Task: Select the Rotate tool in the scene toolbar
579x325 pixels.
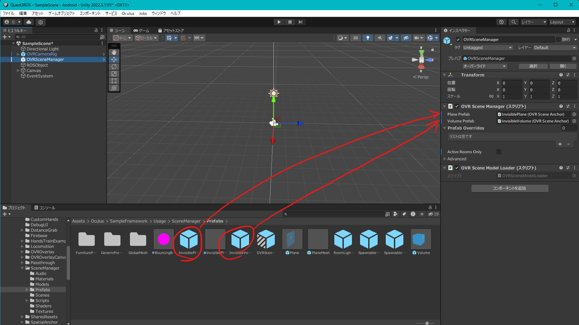Action: coord(114,67)
